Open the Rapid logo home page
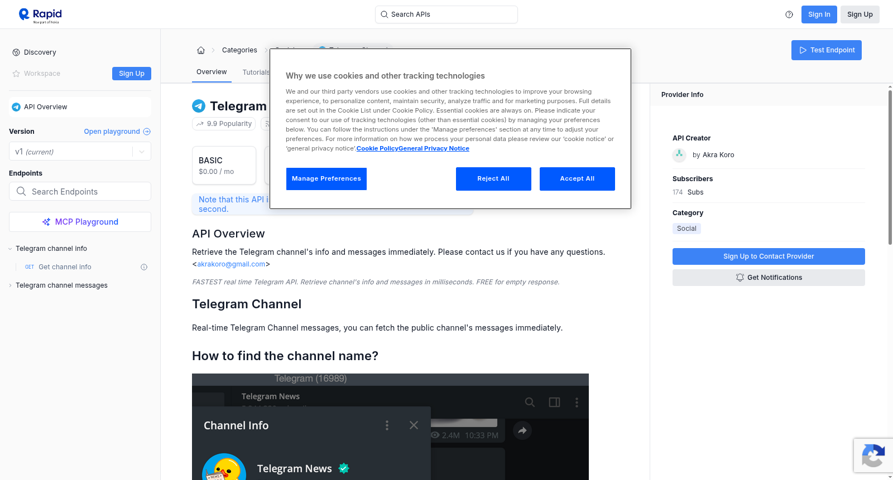The height and width of the screenshot is (480, 893). (40, 15)
